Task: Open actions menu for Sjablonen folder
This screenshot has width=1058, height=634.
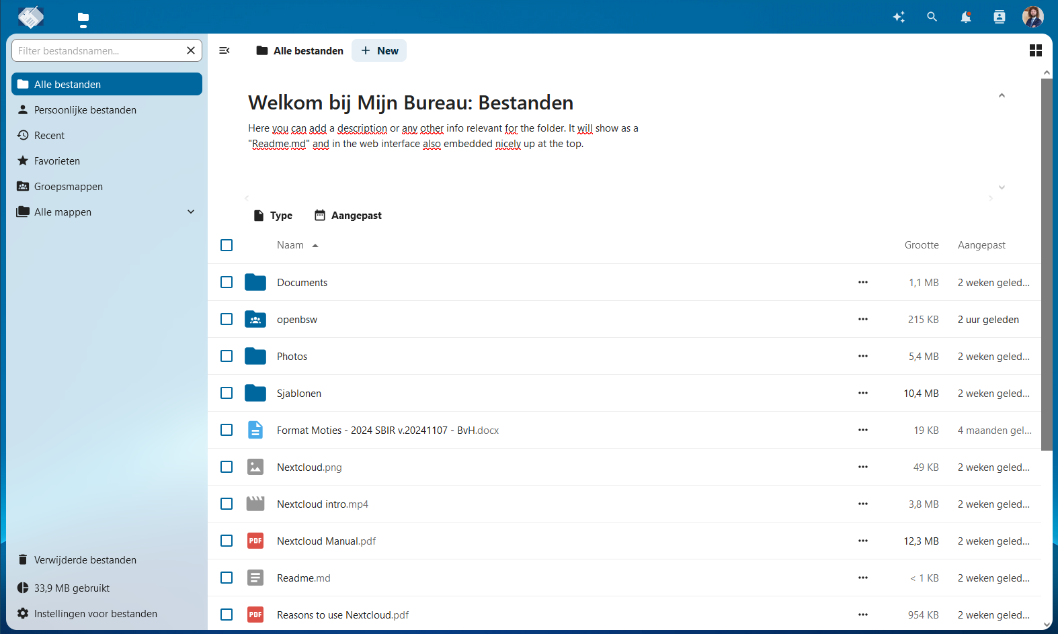Action: point(863,393)
